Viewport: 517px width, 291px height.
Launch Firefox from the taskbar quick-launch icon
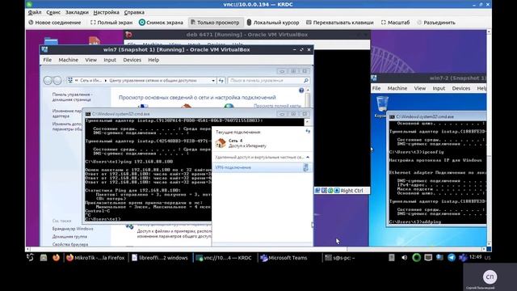coord(56,258)
